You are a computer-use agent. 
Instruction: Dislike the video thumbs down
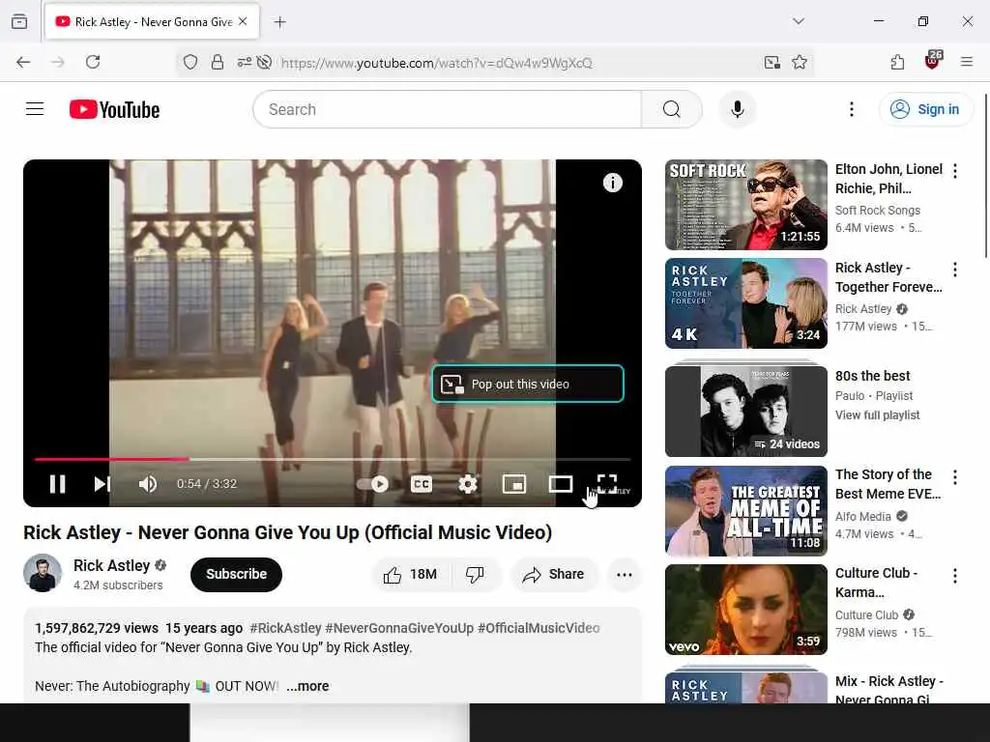476,574
